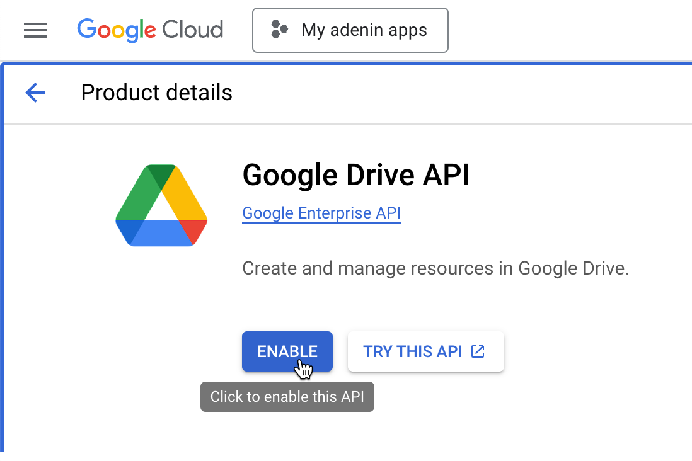Click the red corner of the Drive logo
Viewport: 692px width, 461px height.
click(x=193, y=229)
